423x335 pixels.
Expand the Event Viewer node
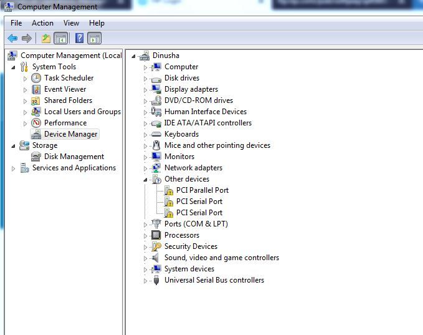tap(25, 90)
